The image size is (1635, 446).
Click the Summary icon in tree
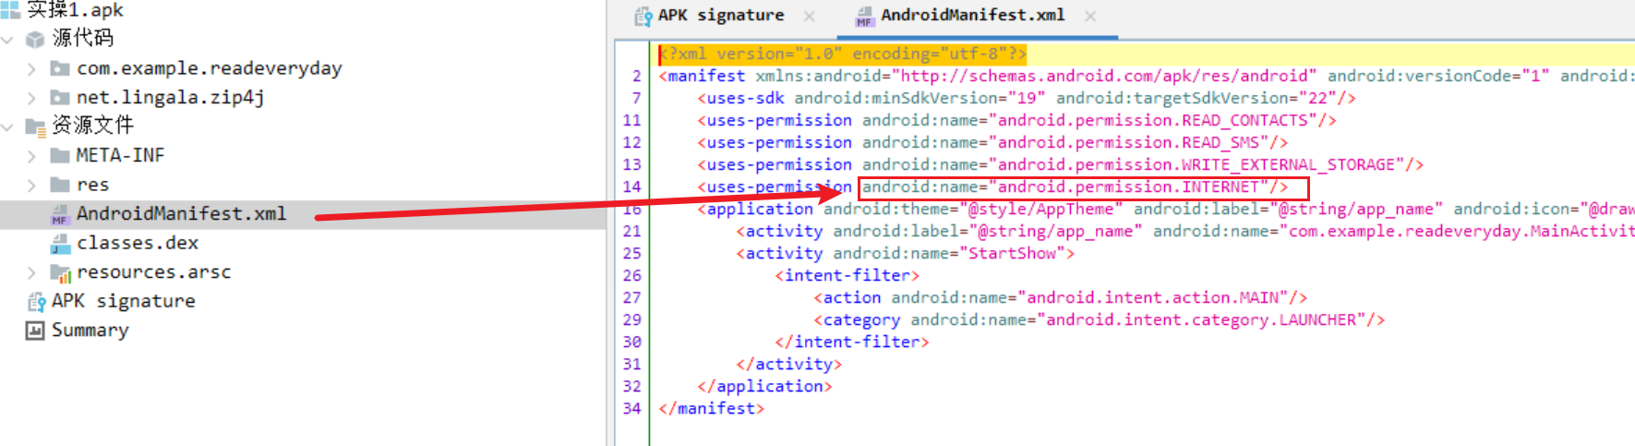(x=35, y=331)
